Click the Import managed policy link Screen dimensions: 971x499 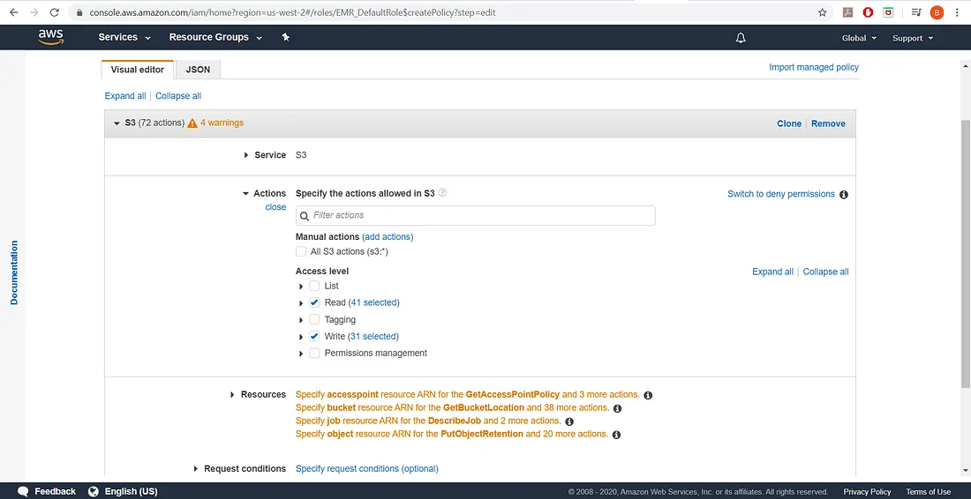[813, 67]
